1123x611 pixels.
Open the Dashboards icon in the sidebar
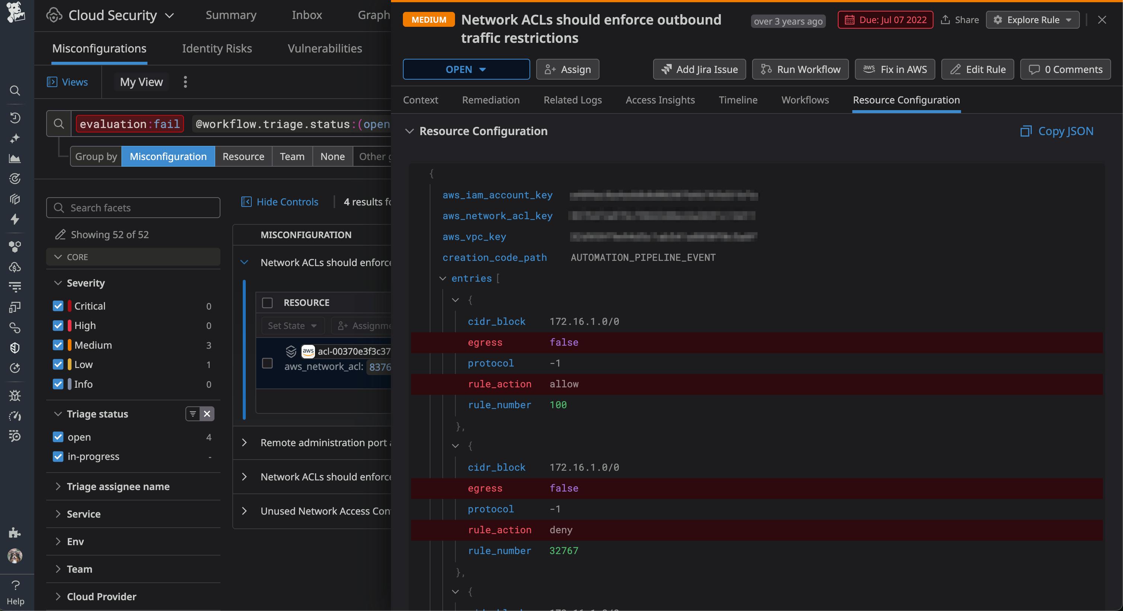point(15,158)
